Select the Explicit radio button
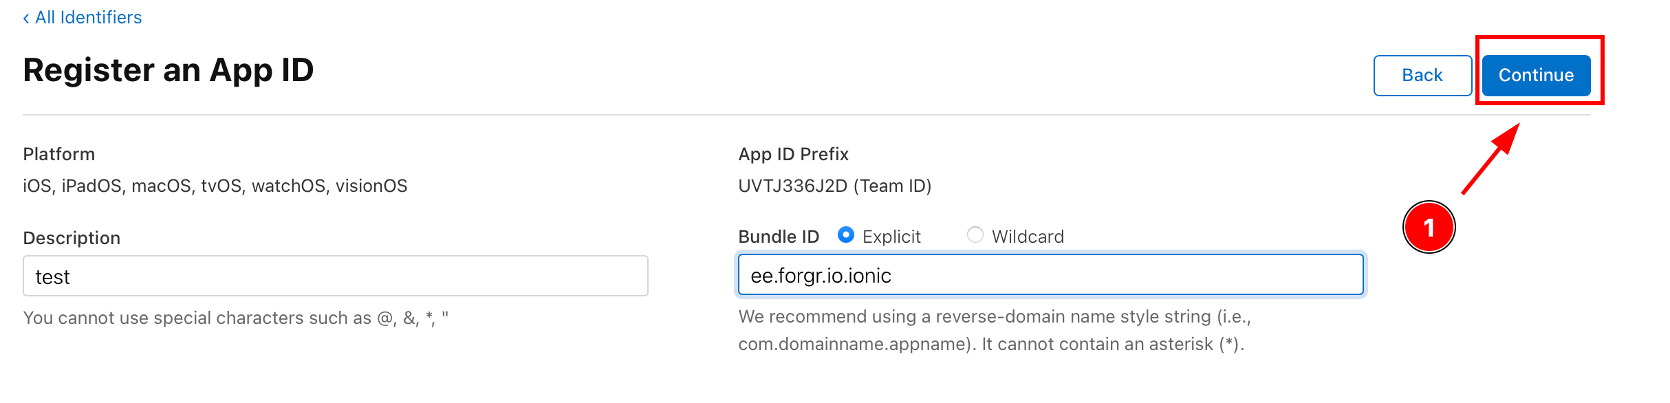1670x403 pixels. click(x=845, y=235)
